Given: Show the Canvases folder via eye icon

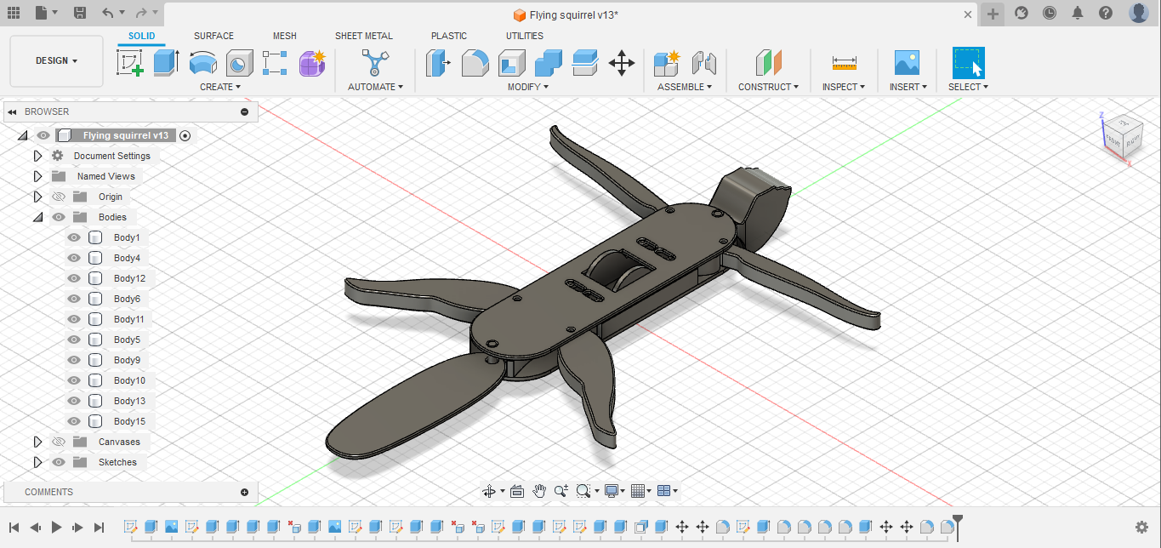Looking at the screenshot, I should 59,442.
